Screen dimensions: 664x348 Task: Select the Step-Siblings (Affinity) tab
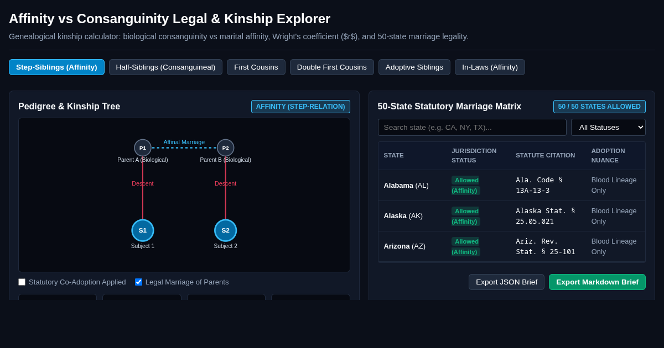coord(56,67)
